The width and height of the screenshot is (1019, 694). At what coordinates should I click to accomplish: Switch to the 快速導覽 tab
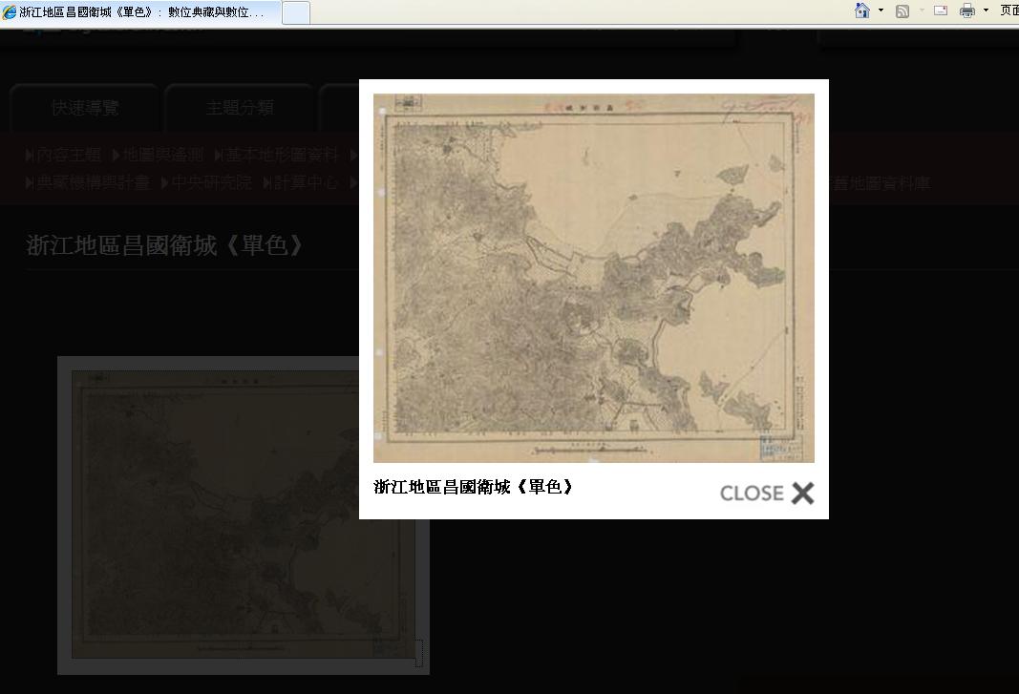click(86, 108)
